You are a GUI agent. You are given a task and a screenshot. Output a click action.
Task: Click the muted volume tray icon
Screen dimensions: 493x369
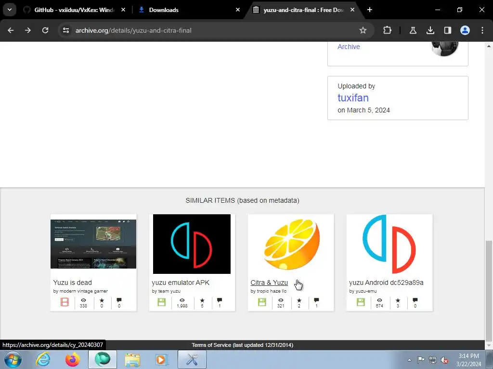[444, 360]
